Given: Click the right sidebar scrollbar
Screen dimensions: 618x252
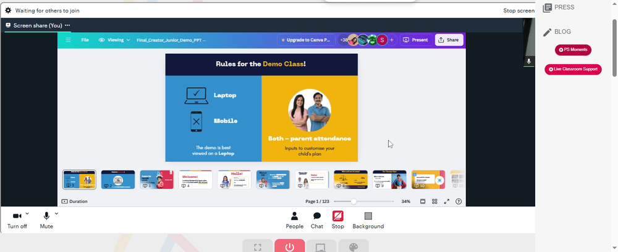Looking at the screenshot, I should click(615, 47).
